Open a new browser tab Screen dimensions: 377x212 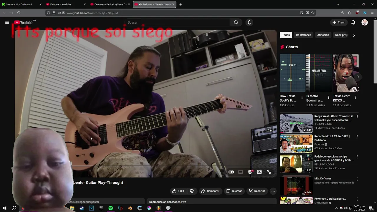[181, 4]
